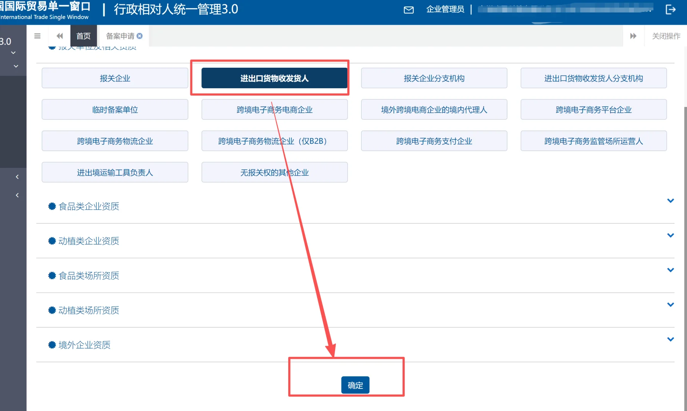This screenshot has height=411, width=687.
Task: Click the double-right arrow near 关闭操作
Action: point(633,36)
